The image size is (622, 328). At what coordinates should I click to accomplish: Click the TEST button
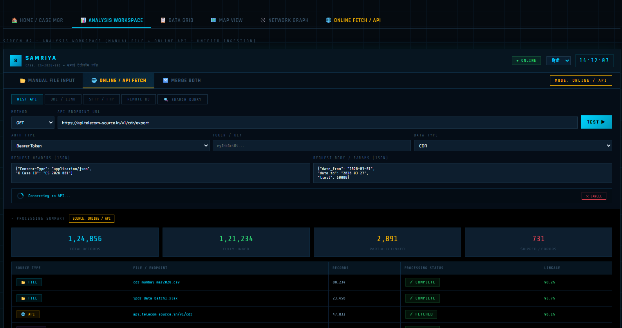click(596, 122)
